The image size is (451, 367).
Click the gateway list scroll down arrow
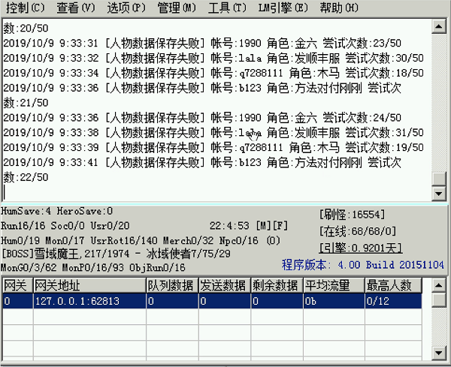[x=439, y=352]
